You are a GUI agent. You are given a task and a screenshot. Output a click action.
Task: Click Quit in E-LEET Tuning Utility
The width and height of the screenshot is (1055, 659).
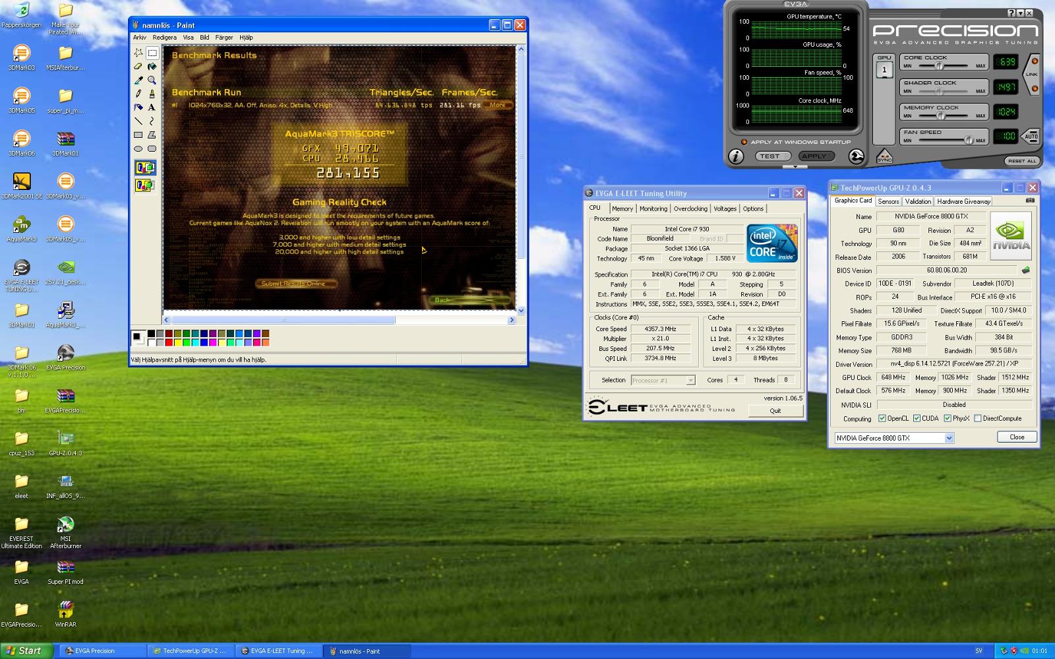pyautogui.click(x=775, y=410)
